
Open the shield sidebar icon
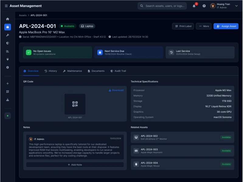pos(8,43)
